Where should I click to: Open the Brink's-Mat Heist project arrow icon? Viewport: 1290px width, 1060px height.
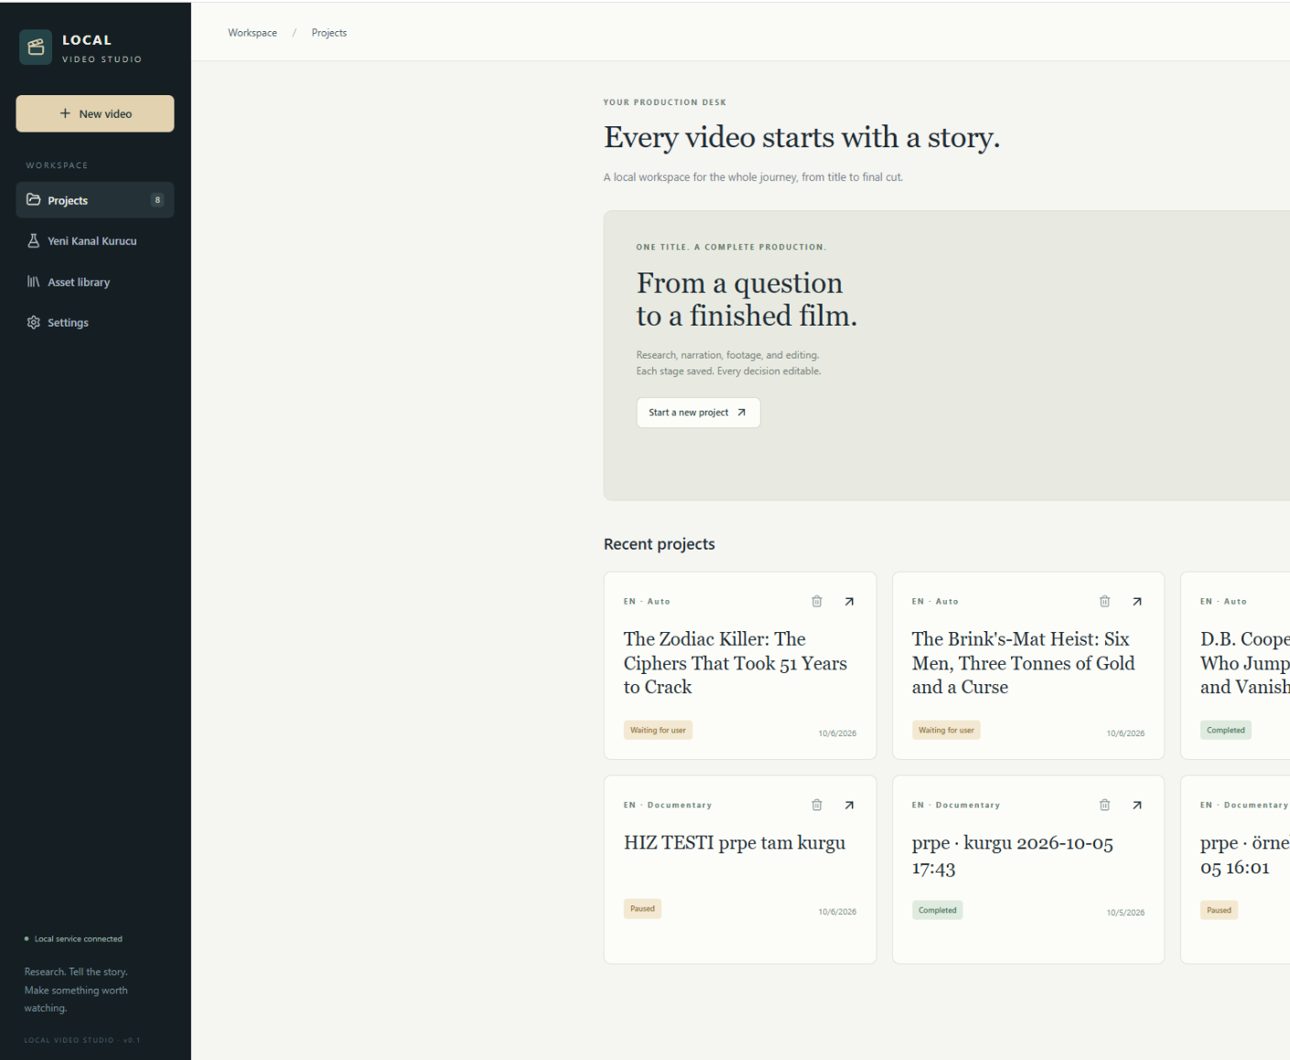[1137, 602]
